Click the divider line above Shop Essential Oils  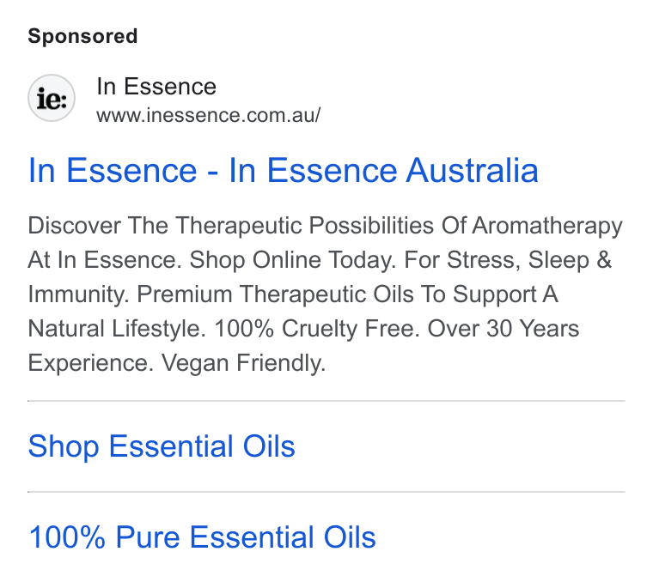pos(326,401)
